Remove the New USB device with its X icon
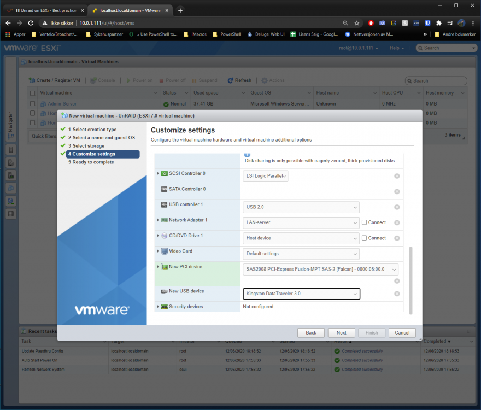481x410 pixels. coord(397,294)
